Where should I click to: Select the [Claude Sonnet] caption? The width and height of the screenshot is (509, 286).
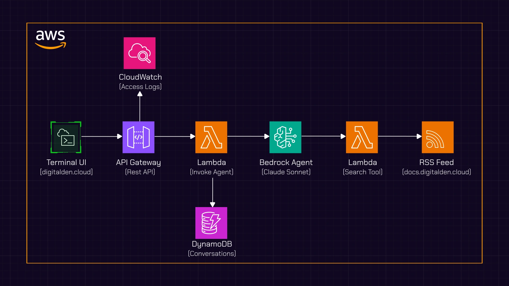[286, 172]
